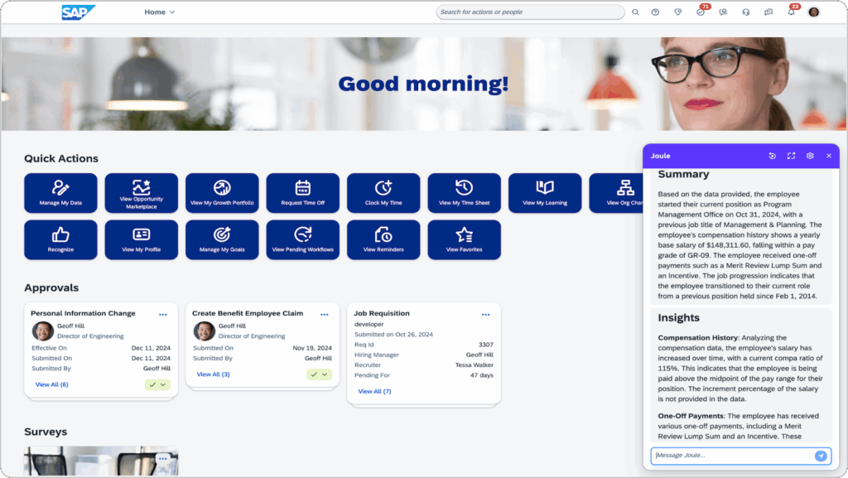Click the Surveys card image thumbnail
The width and height of the screenshot is (848, 478).
point(101,461)
